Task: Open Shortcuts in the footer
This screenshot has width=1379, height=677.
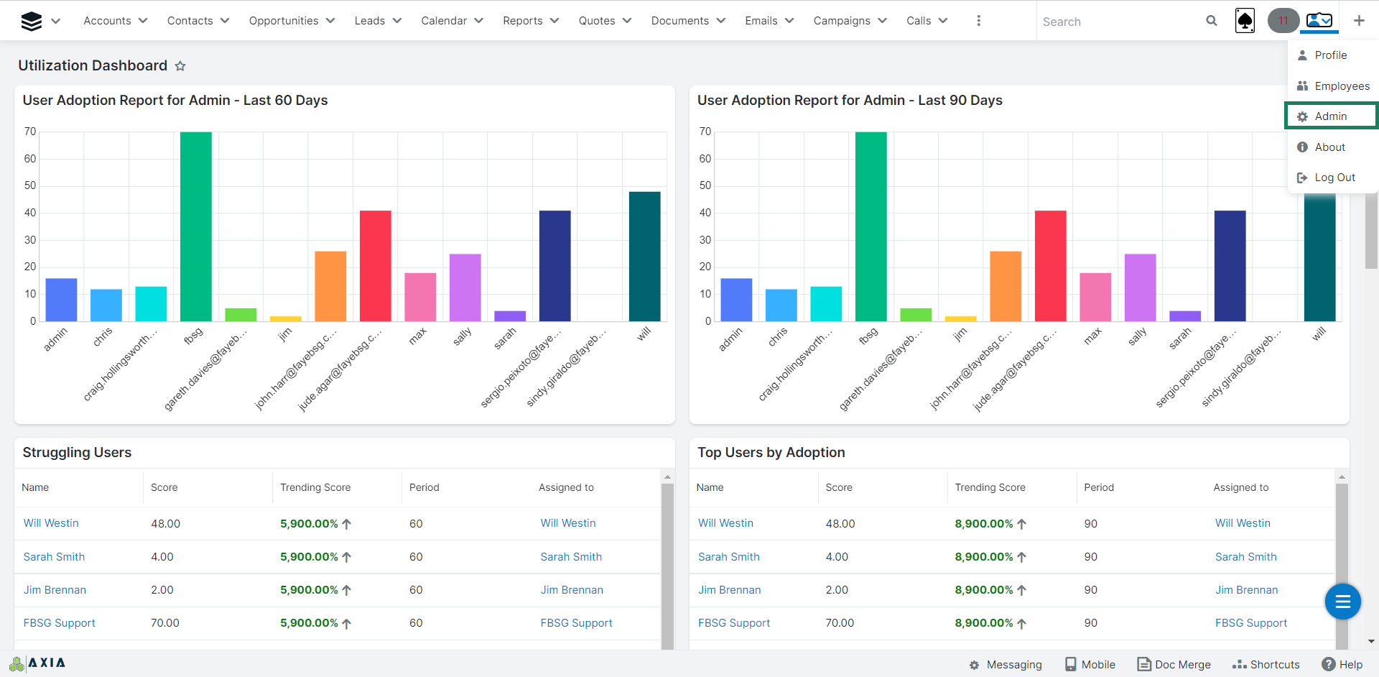Action: click(x=1266, y=664)
